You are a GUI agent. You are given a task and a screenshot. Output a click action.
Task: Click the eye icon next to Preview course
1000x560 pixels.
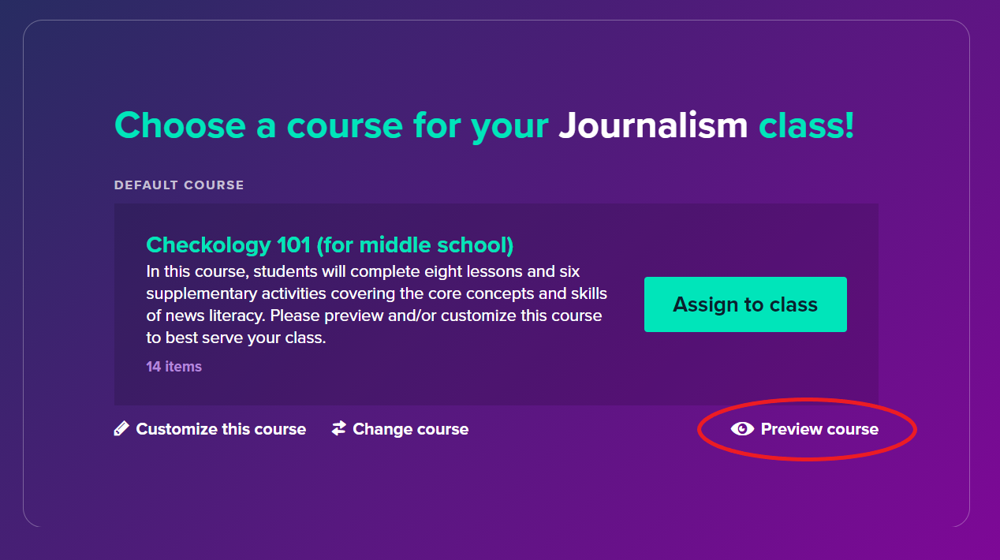point(742,428)
